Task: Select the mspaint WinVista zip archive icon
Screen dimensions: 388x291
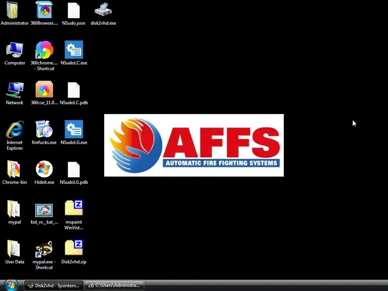Action: tap(74, 208)
